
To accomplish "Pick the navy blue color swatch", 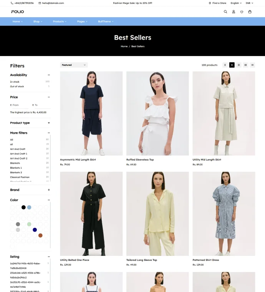I will [x=35, y=230].
